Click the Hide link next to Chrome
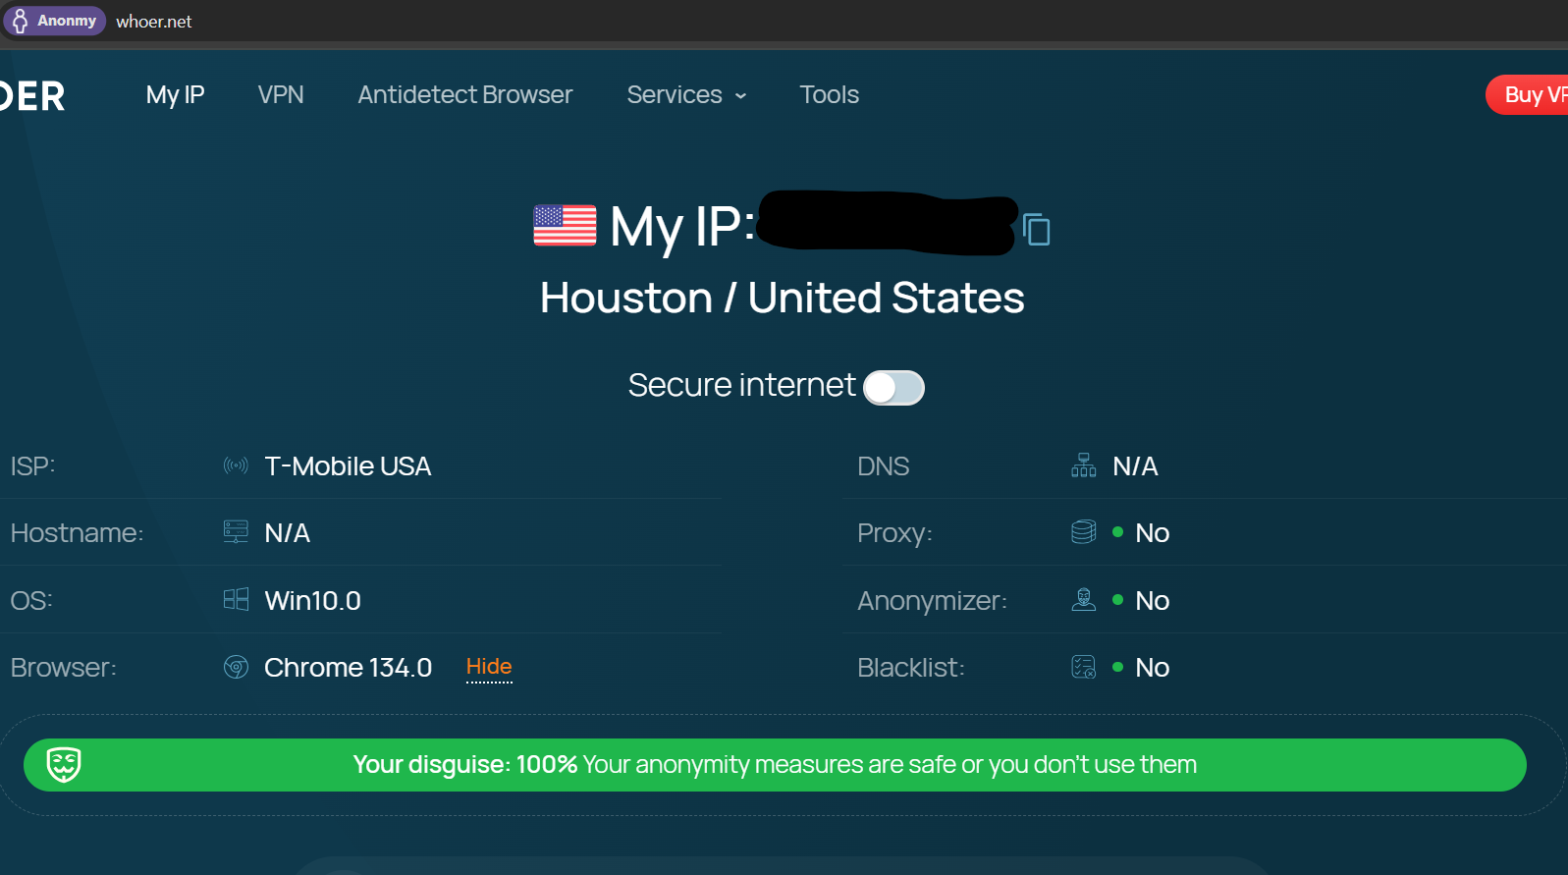1568x875 pixels. [x=489, y=667]
